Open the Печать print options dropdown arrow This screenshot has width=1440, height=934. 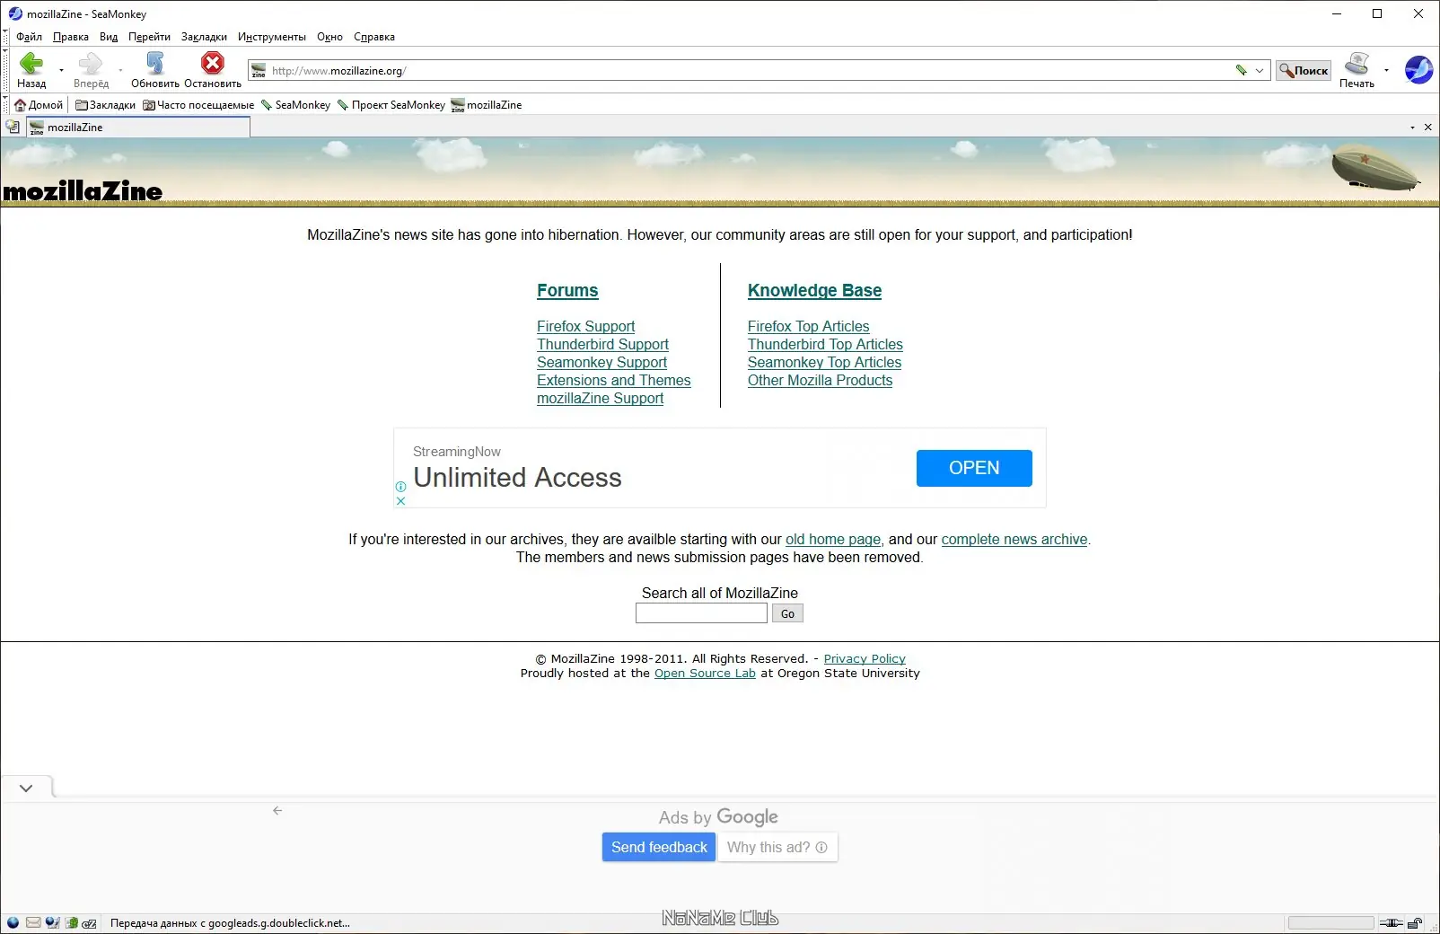pos(1386,70)
